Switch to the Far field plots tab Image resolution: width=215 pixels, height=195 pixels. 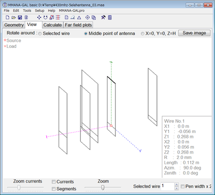click(78, 25)
